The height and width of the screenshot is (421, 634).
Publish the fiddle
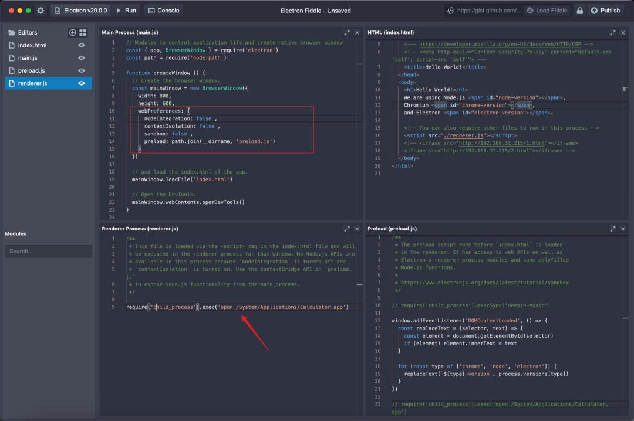[x=605, y=11]
